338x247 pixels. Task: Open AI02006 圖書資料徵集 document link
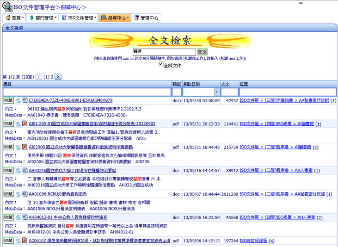[x=81, y=147]
